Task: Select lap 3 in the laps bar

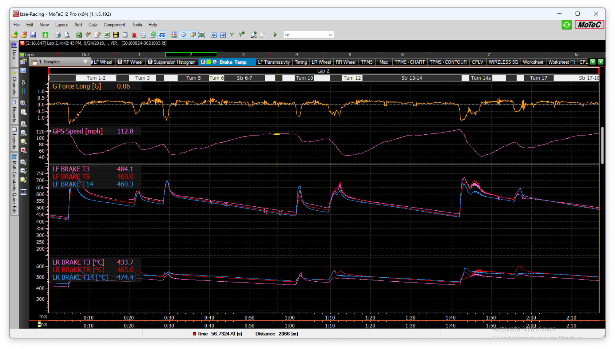Action: coord(243,55)
